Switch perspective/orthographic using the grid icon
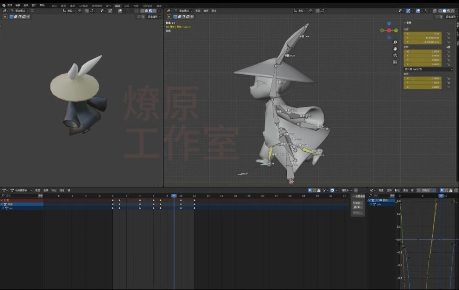 pyautogui.click(x=395, y=62)
